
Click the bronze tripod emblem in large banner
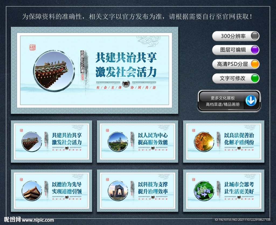pyautogui.click(x=126, y=84)
